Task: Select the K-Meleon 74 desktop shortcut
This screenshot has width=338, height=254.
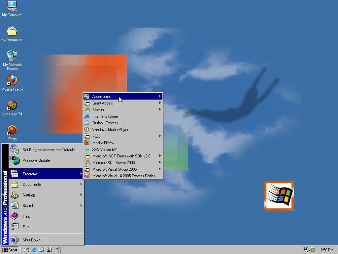Action: coord(12,108)
